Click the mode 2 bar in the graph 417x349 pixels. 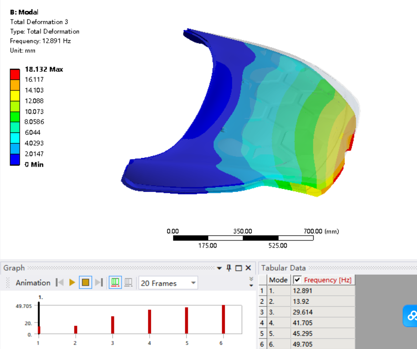[75, 329]
